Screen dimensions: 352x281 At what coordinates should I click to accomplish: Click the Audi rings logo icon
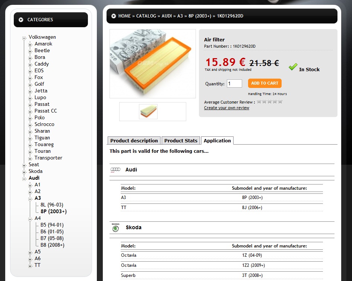[x=115, y=170]
